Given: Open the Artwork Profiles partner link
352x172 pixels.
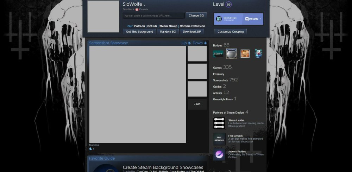Looking at the screenshot, I should (x=237, y=152).
